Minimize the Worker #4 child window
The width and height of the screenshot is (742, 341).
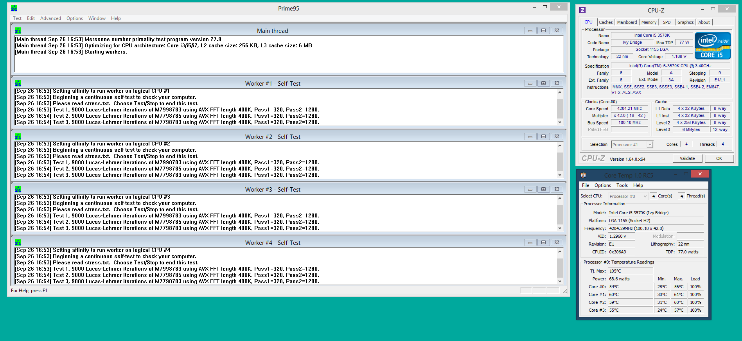pyautogui.click(x=530, y=242)
